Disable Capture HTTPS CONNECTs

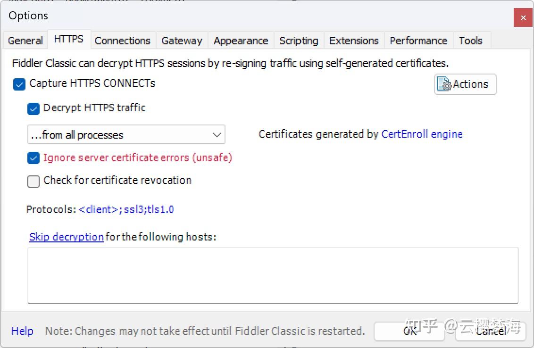(x=19, y=84)
